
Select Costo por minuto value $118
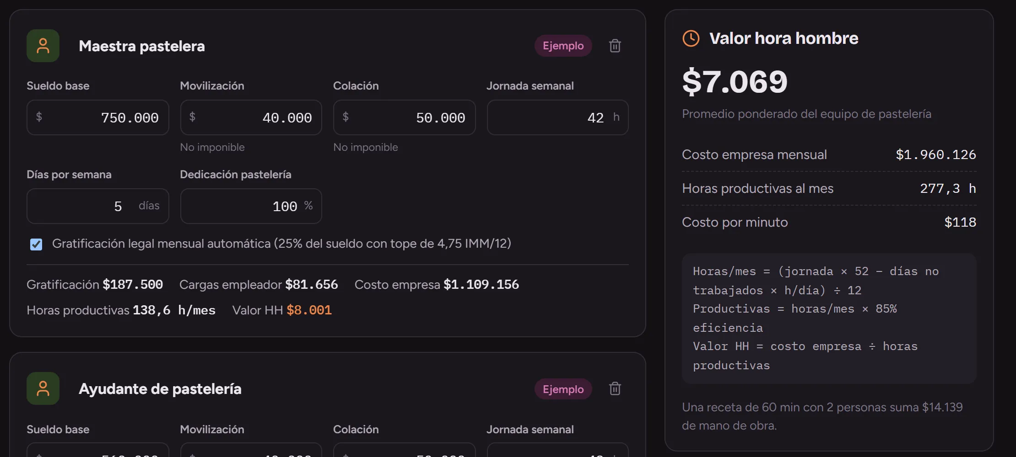[x=961, y=222]
